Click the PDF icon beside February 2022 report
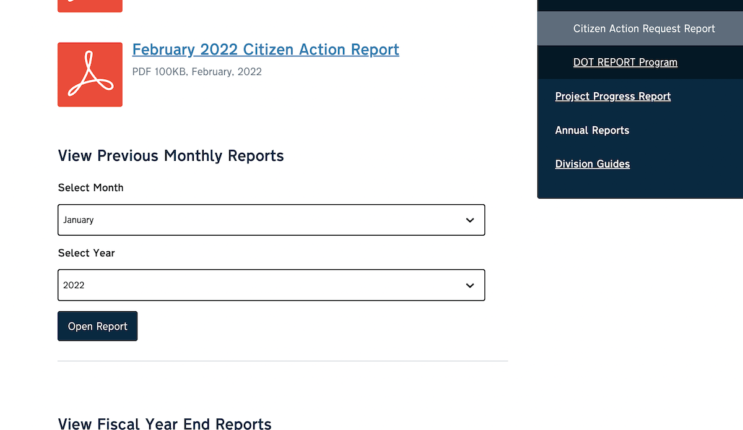The image size is (743, 430). point(90,74)
